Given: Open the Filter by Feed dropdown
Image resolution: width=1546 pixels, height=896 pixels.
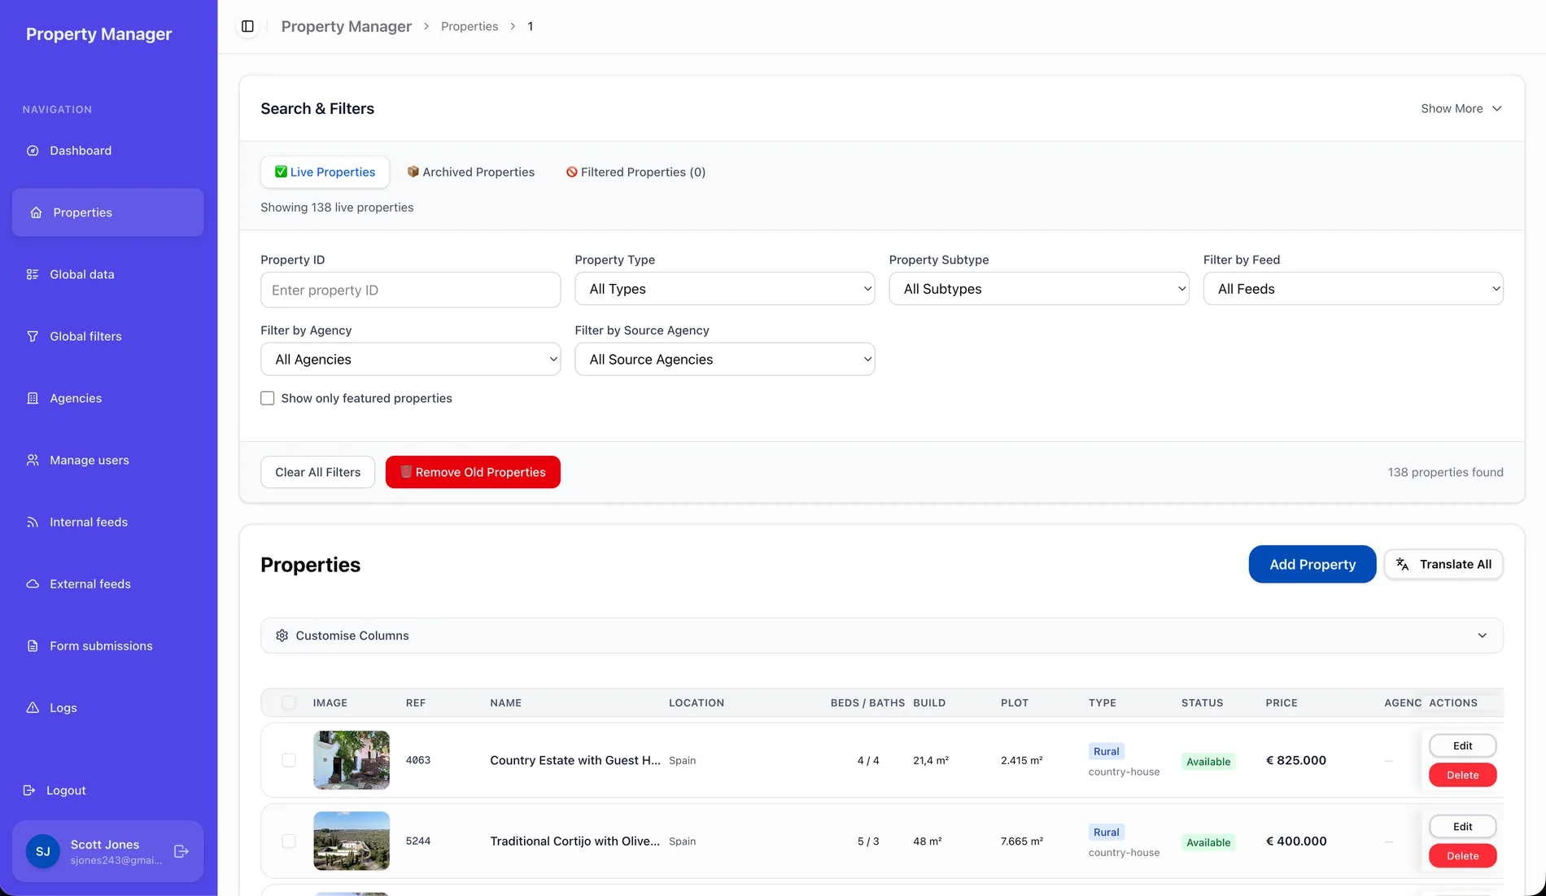Looking at the screenshot, I should 1353,289.
